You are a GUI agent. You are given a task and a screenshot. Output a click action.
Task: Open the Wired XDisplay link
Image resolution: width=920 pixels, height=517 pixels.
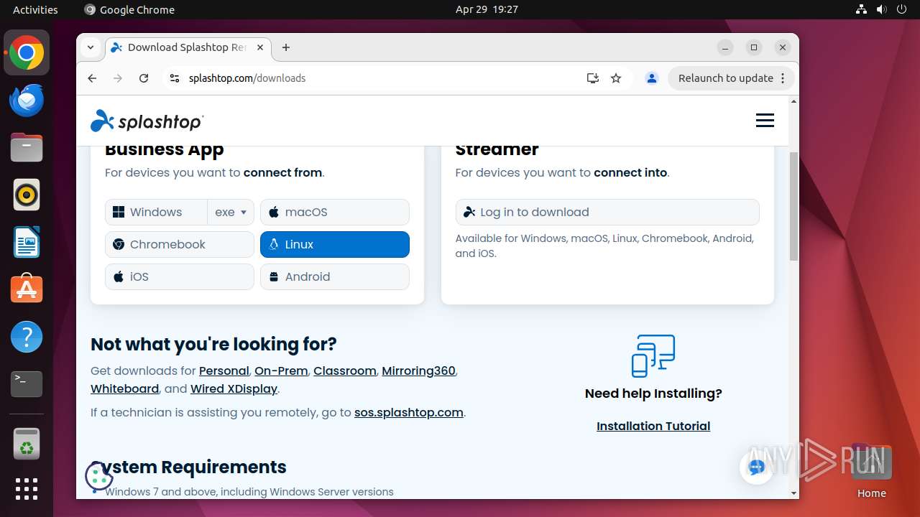click(x=234, y=388)
